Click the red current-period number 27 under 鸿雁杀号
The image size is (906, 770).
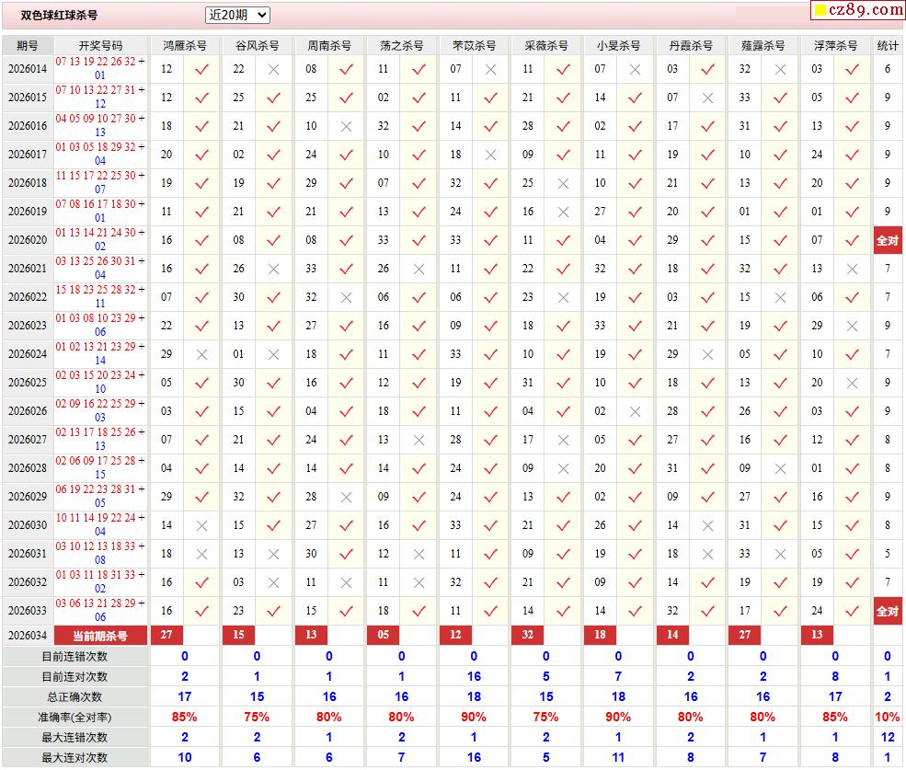pyautogui.click(x=166, y=635)
